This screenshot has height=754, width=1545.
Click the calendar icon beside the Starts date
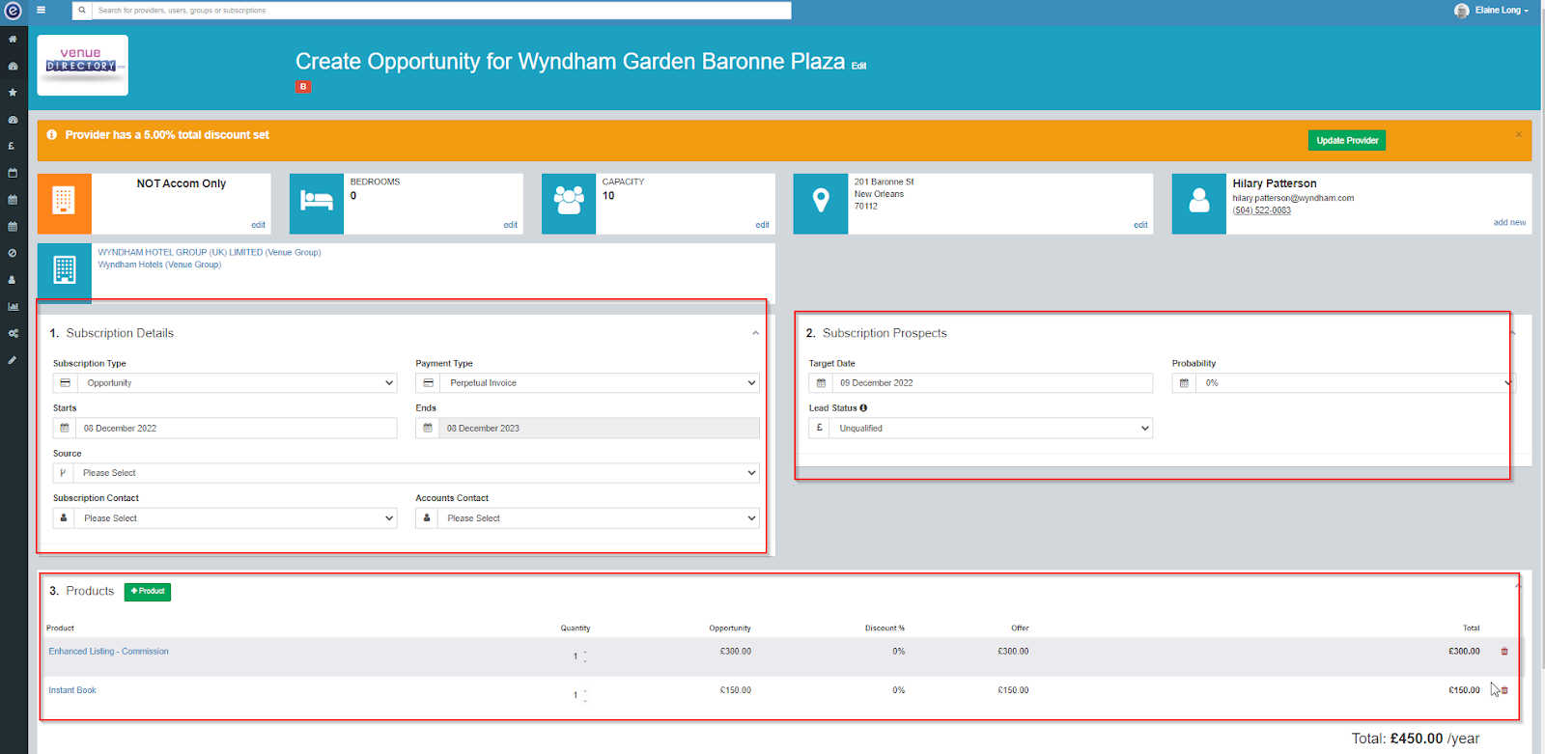65,428
